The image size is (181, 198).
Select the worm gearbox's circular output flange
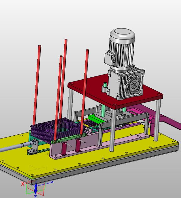[x=133, y=85]
